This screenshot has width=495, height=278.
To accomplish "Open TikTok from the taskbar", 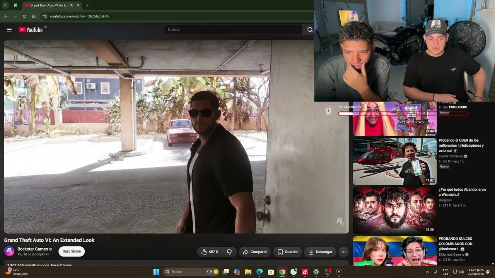I will point(305,272).
